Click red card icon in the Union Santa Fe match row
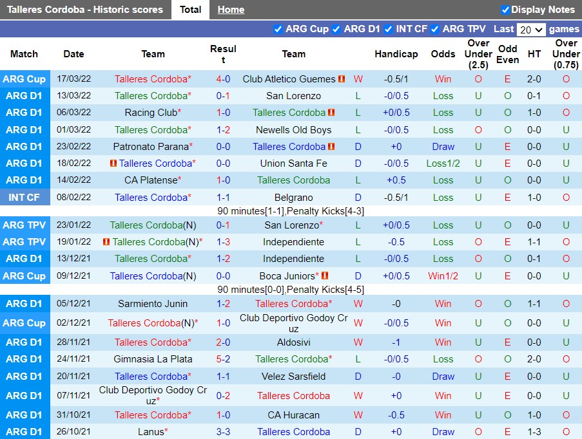 point(113,163)
